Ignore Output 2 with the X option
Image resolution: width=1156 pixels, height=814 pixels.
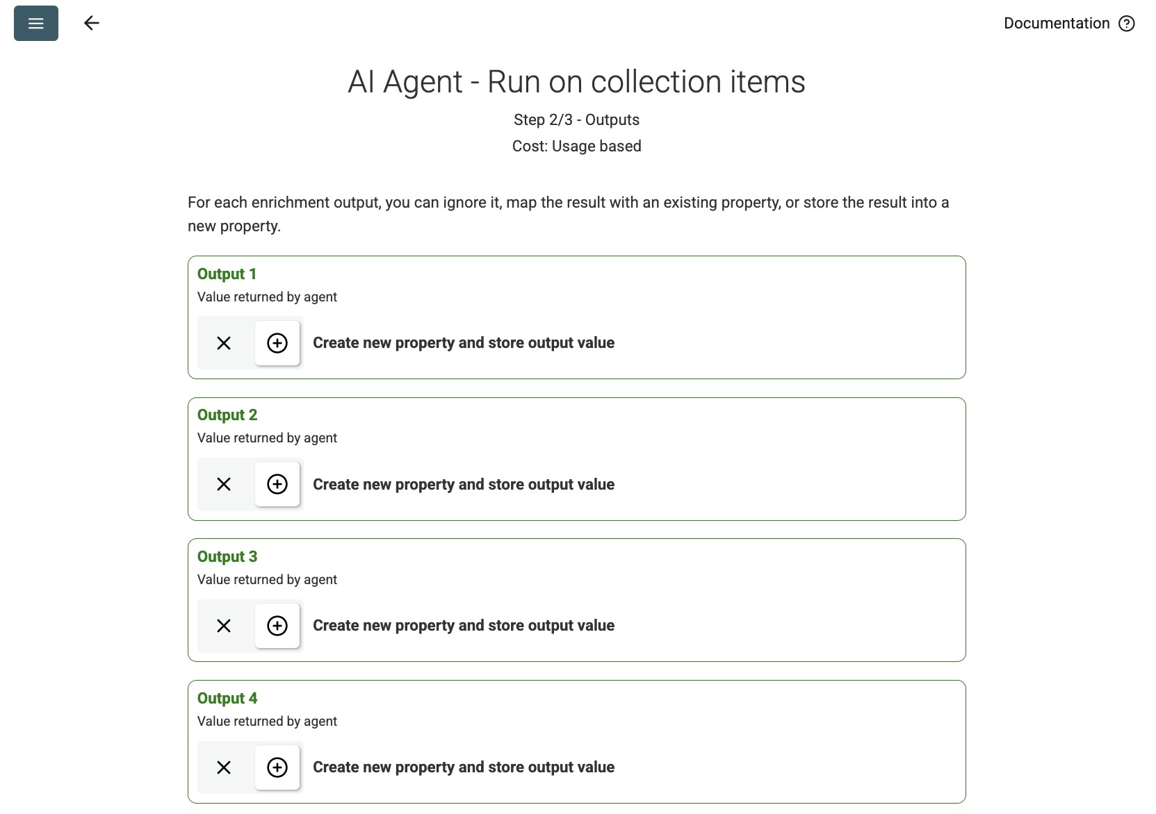pos(224,484)
